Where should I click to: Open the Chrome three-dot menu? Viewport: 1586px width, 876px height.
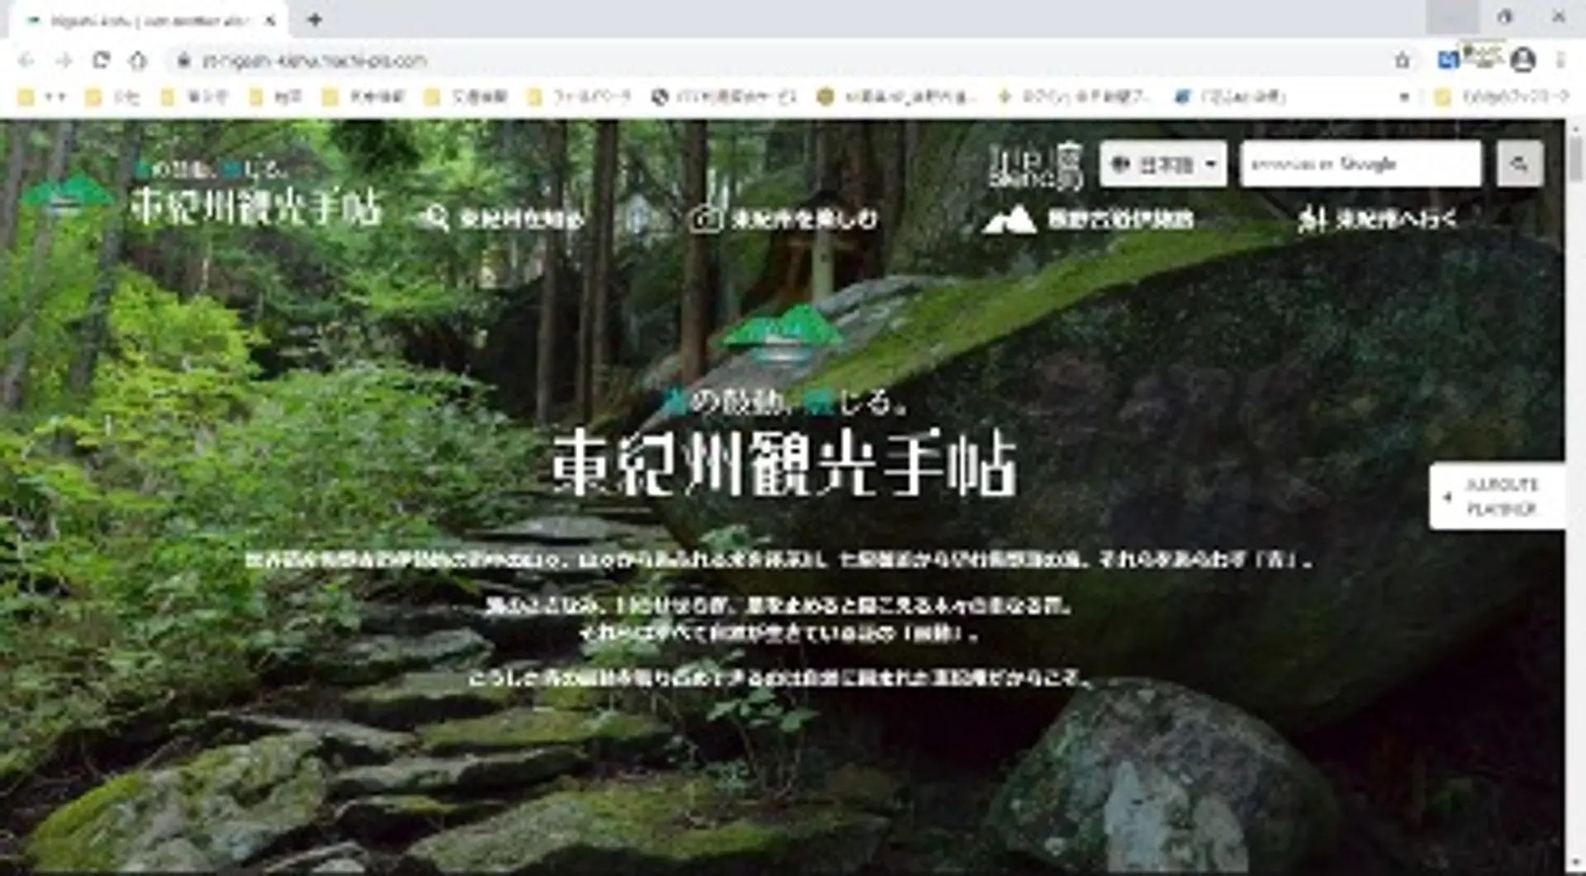point(1560,60)
